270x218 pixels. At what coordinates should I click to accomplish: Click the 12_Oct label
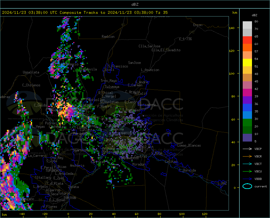coord(148,147)
